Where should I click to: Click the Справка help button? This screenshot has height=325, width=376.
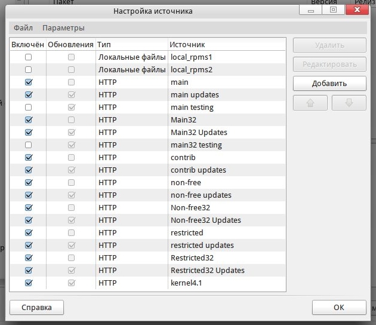tap(36, 308)
